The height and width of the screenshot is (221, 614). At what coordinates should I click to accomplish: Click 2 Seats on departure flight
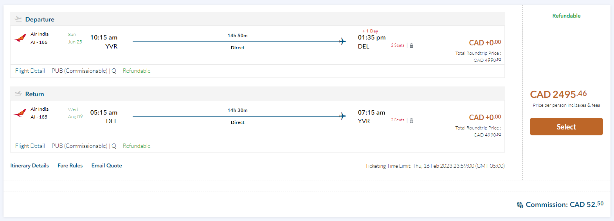click(x=398, y=45)
